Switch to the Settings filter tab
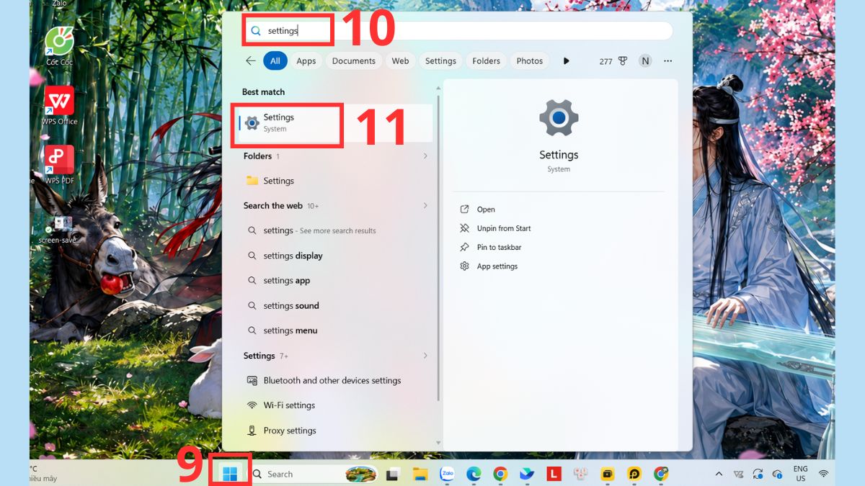 coord(440,61)
